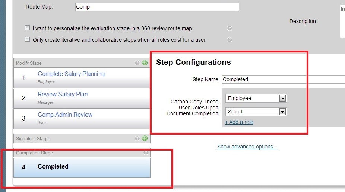Add a new step to Modify Stage
345x192 pixels.
click(x=145, y=63)
